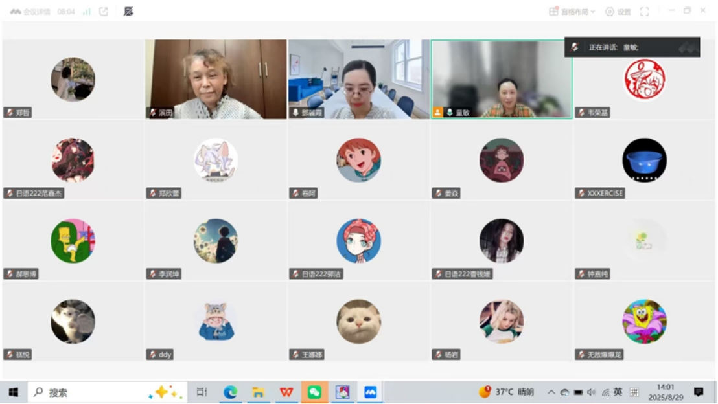Toggle the 英 input language indicator
The image size is (718, 404).
coord(618,392)
